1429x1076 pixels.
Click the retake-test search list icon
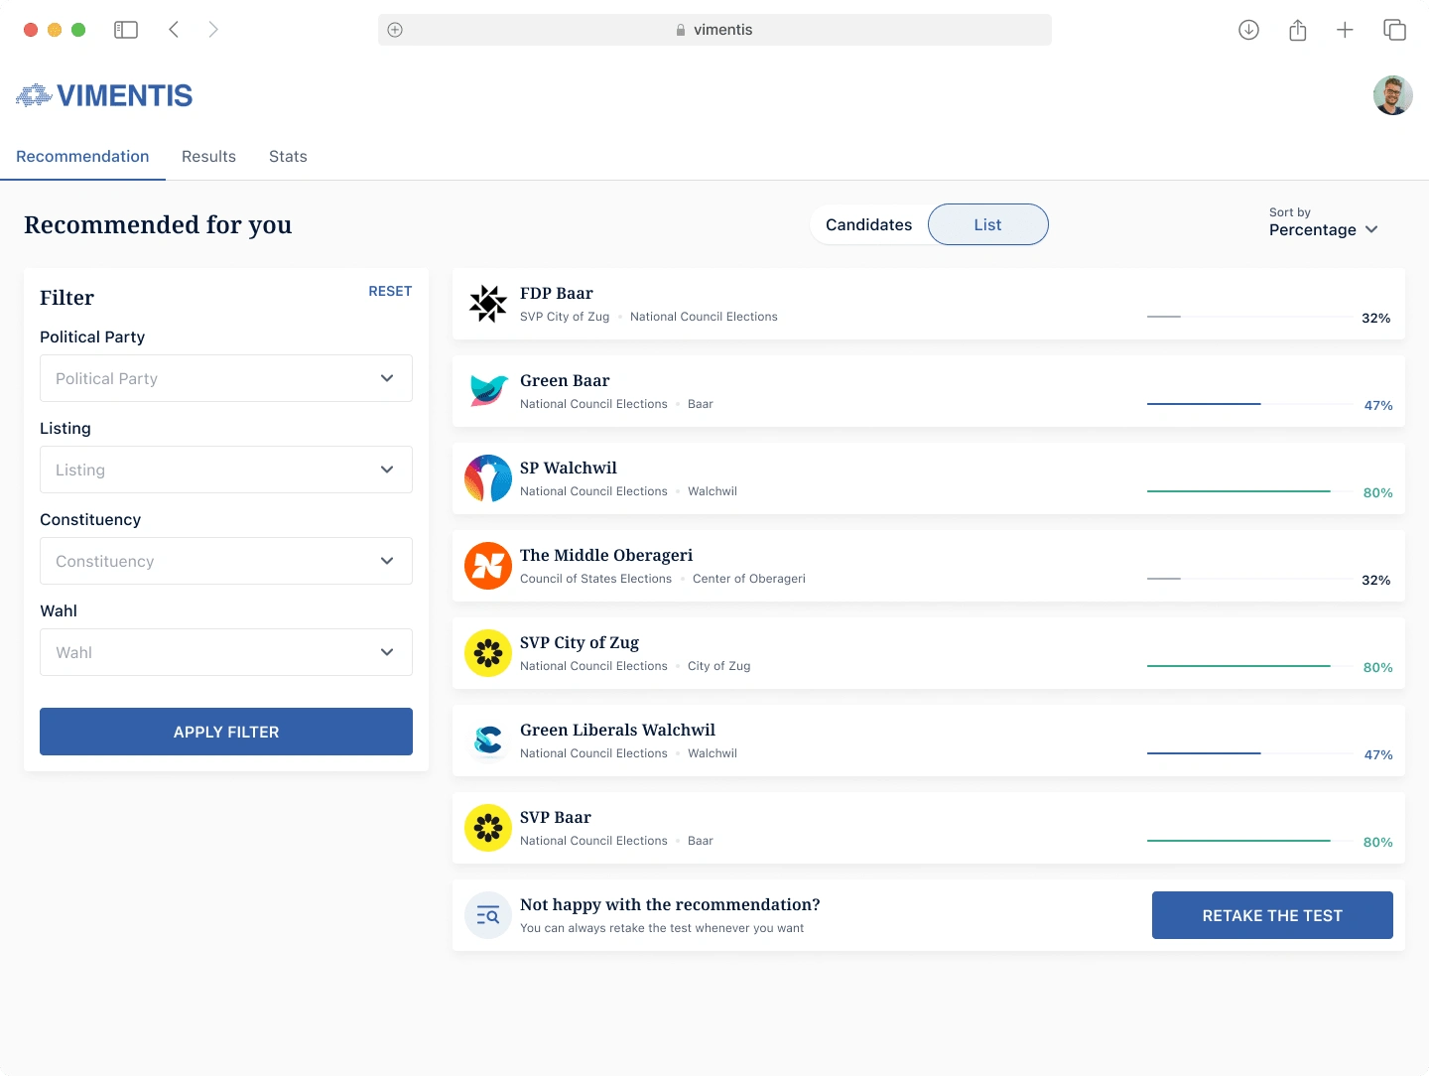click(x=488, y=915)
